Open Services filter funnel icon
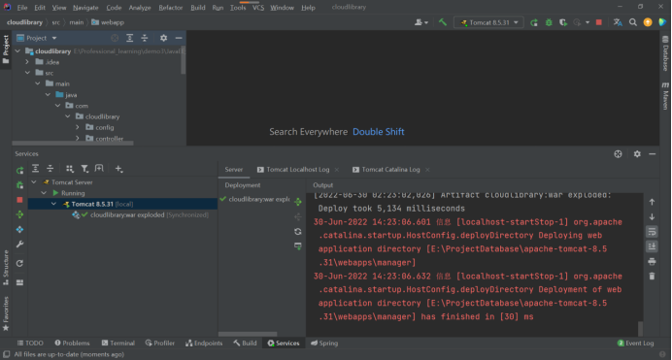 [84, 169]
